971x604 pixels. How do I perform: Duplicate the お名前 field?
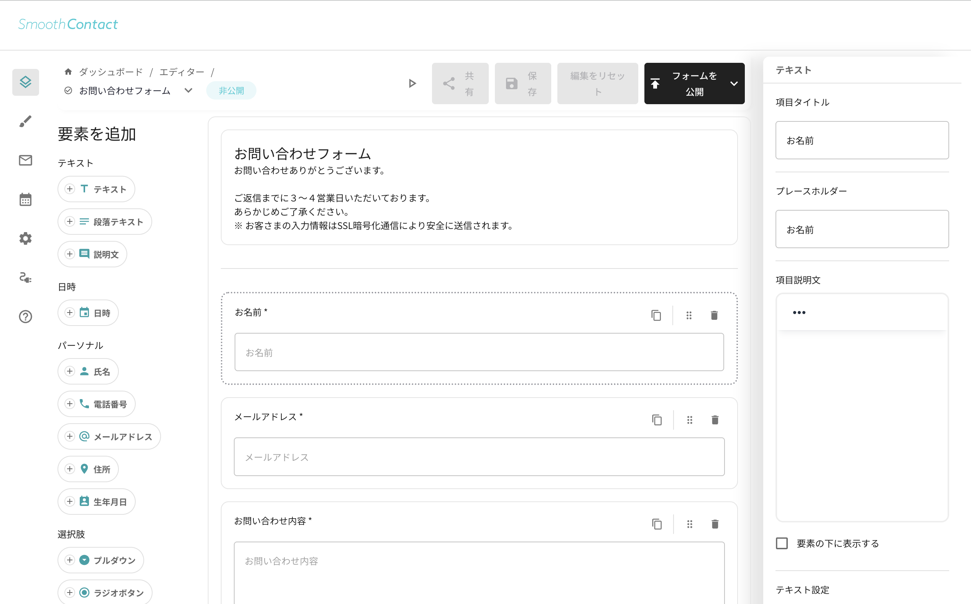[x=656, y=316]
